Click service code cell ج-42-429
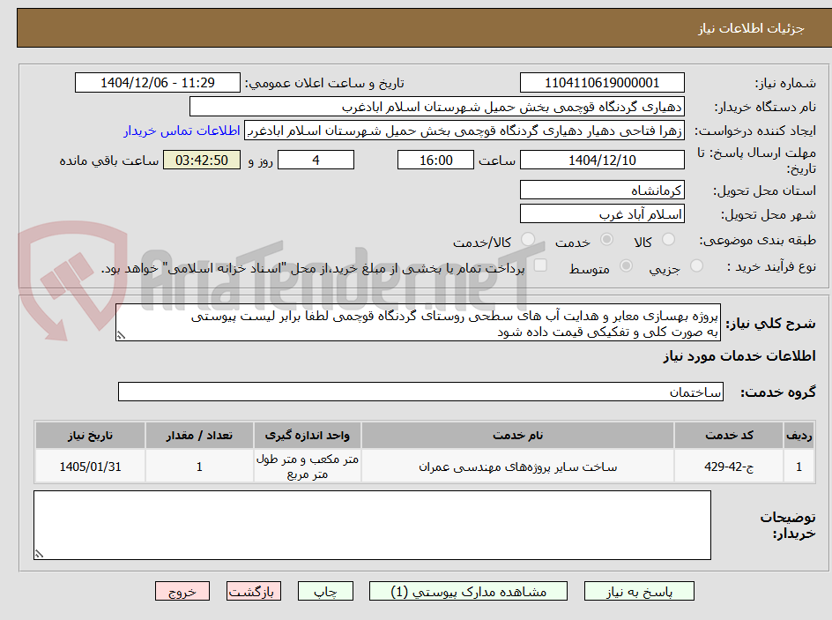 click(x=729, y=467)
